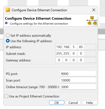The image size is (105, 109).
Task: Click the OK button
Action: click(x=57, y=102)
